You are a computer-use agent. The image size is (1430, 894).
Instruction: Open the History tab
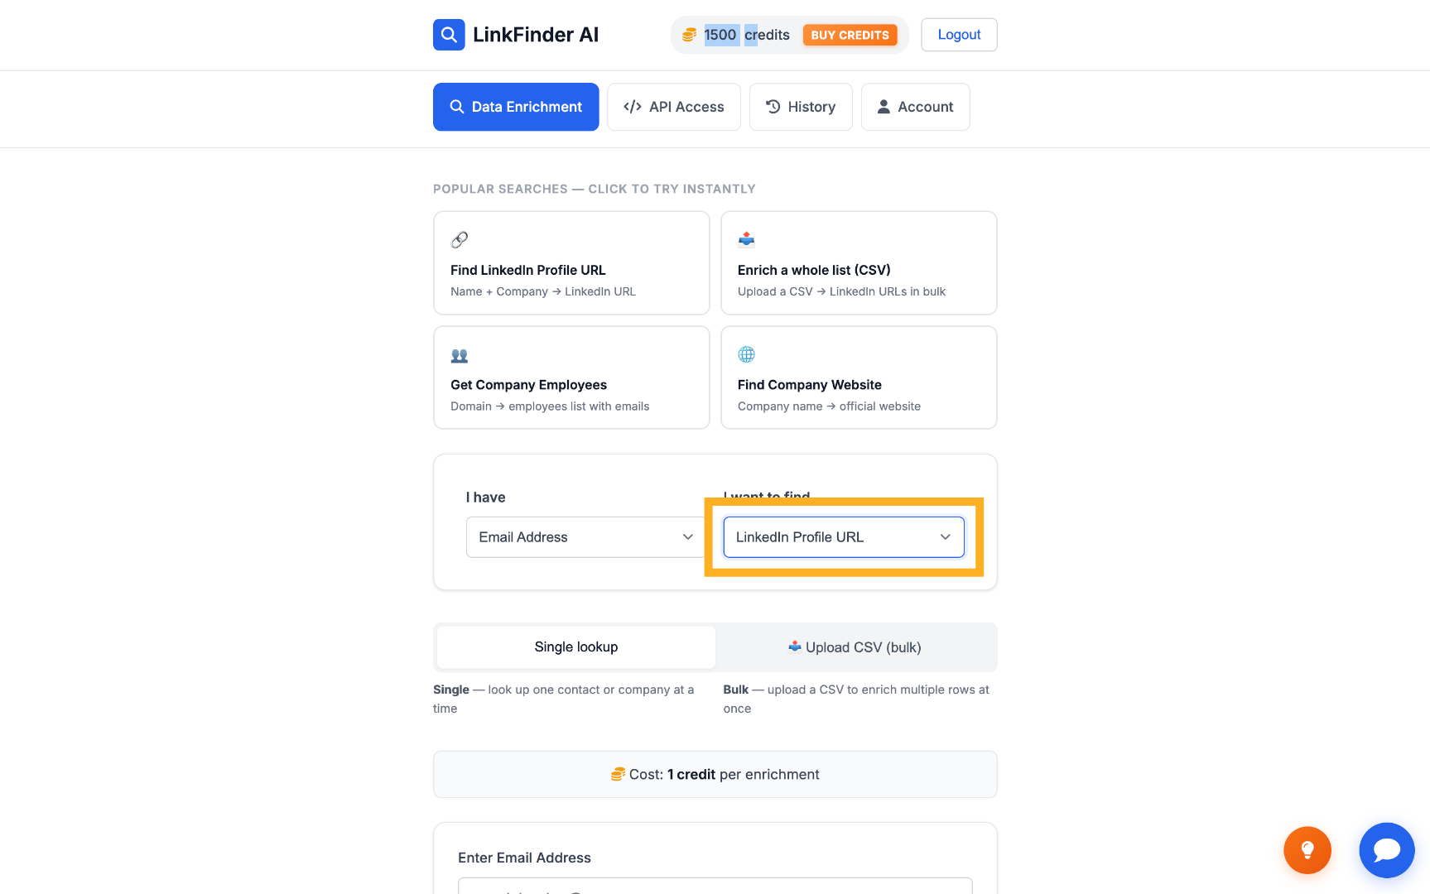(801, 107)
